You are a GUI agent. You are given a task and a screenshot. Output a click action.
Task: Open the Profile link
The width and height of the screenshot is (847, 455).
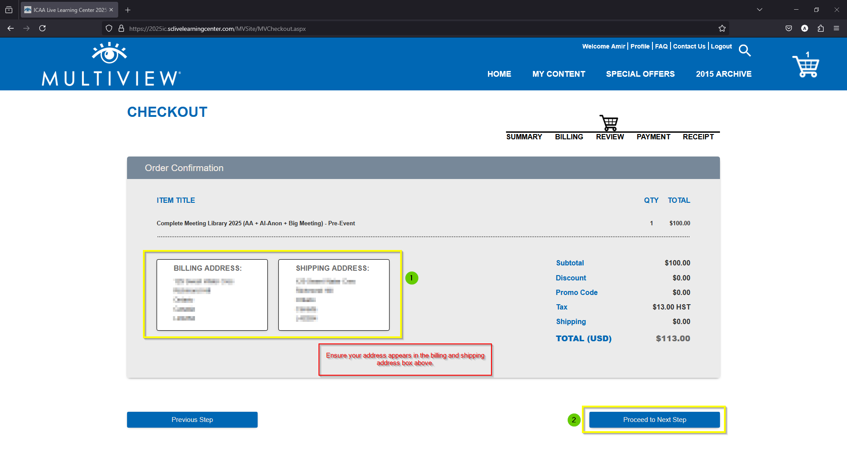[x=640, y=46]
